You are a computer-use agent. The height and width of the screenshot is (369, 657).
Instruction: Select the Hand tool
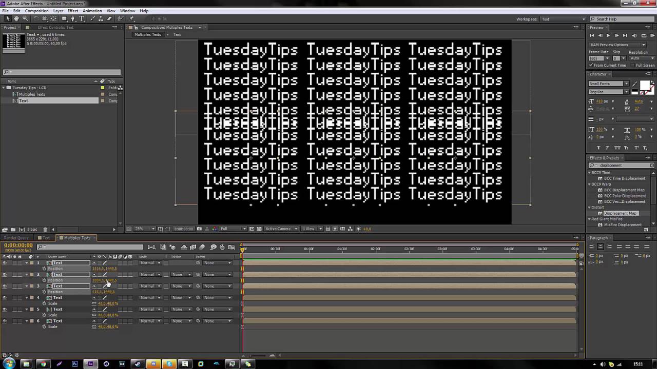[x=16, y=18]
